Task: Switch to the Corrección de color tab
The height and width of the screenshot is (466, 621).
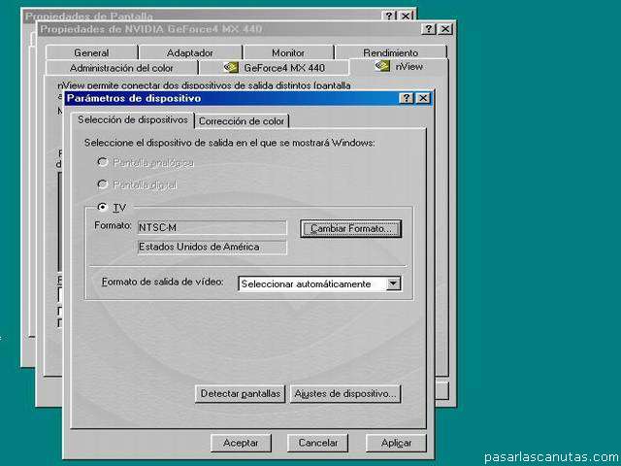Action: pos(242,121)
